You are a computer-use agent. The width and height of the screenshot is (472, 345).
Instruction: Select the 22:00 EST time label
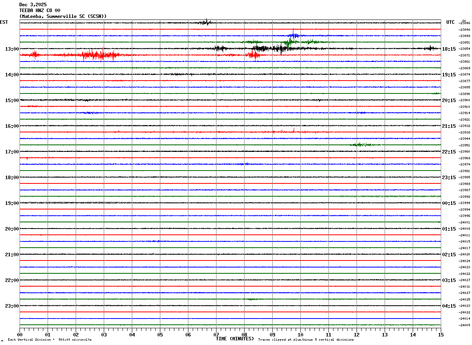coord(12,280)
